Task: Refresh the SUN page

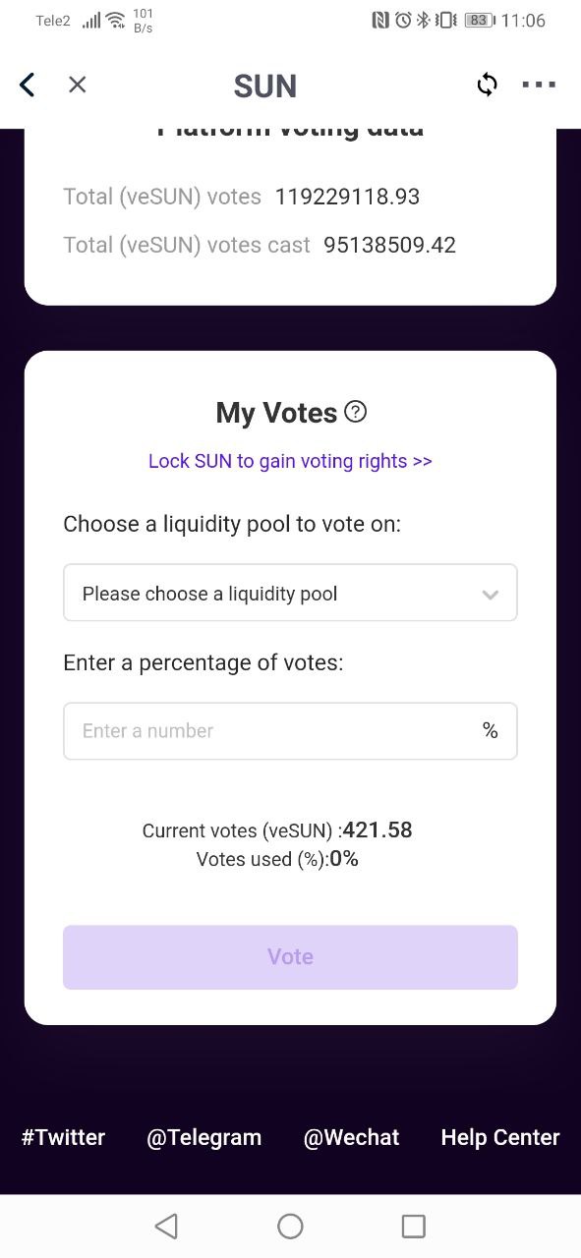Action: click(x=487, y=86)
